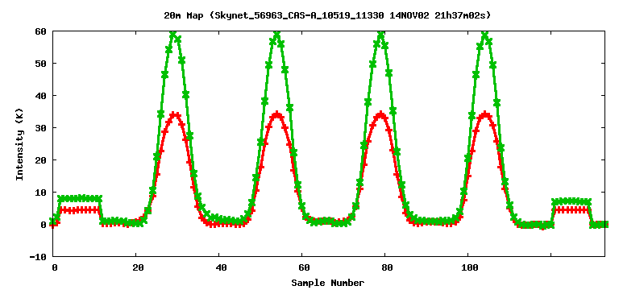Viewport: 619px width, 290px height.
Task: Click the fourth red peak near sample 104
Action: 484,115
